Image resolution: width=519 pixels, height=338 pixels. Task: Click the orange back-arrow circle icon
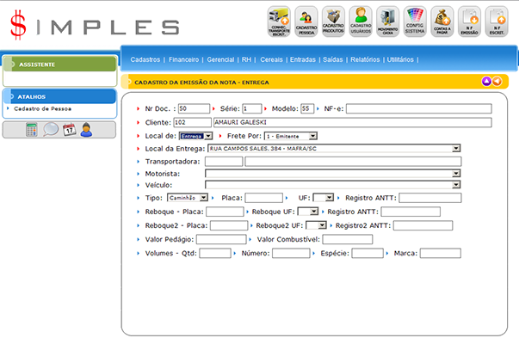[x=497, y=81]
